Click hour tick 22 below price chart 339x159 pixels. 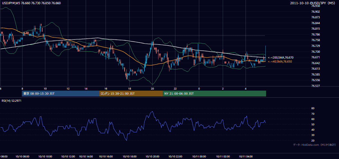[x=175, y=89]
